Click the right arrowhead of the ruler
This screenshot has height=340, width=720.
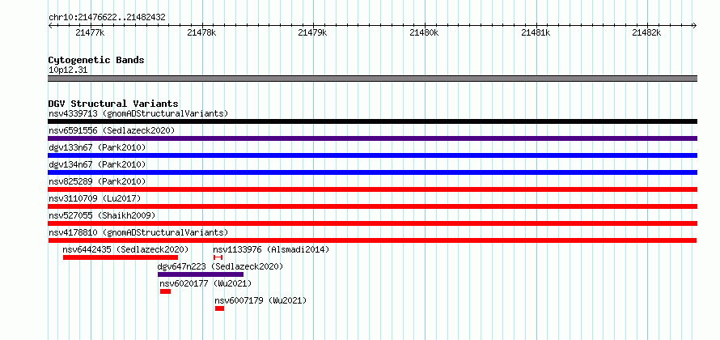[695, 26]
